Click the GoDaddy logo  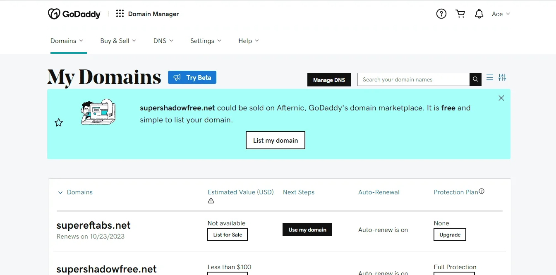(74, 14)
